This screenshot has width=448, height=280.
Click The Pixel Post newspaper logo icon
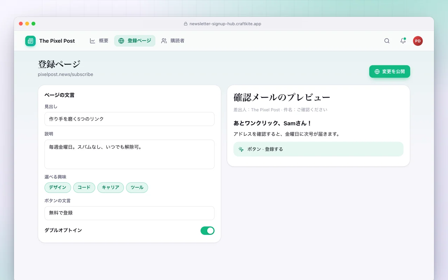pyautogui.click(x=30, y=41)
